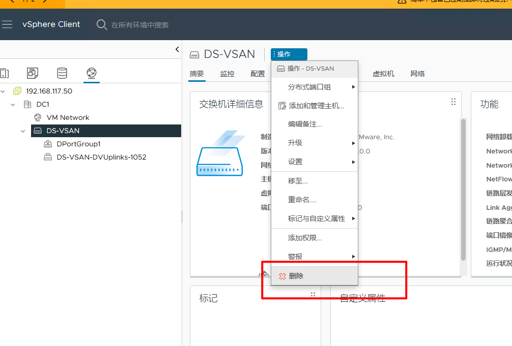Switch to the Monitor tab
Image resolution: width=512 pixels, height=346 pixels.
click(x=227, y=74)
